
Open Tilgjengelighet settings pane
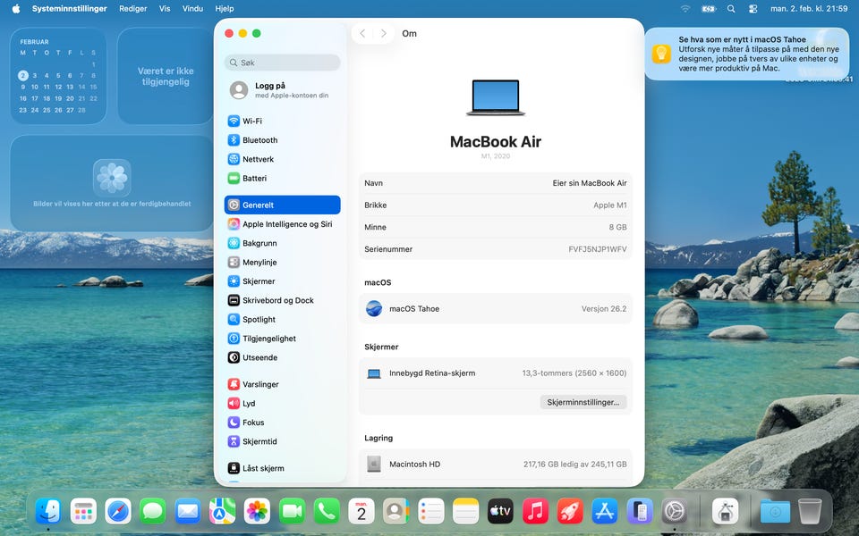click(268, 339)
